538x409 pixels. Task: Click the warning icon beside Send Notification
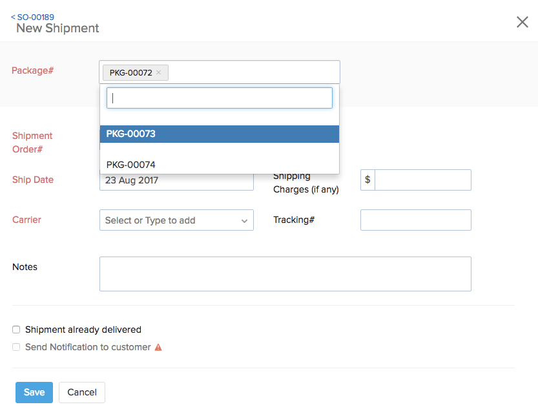[x=158, y=347]
